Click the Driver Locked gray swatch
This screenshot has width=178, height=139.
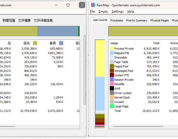[x=112, y=93]
